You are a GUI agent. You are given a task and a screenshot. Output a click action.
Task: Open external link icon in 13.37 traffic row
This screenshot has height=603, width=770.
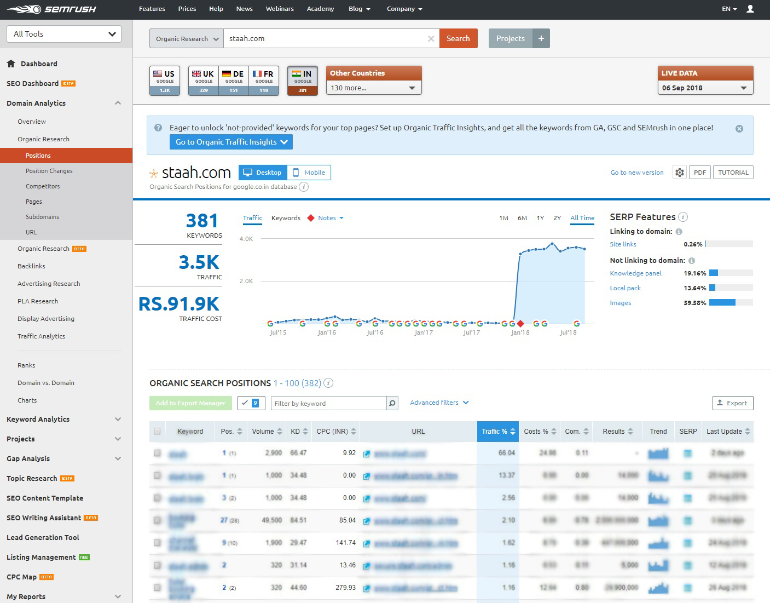click(x=367, y=476)
